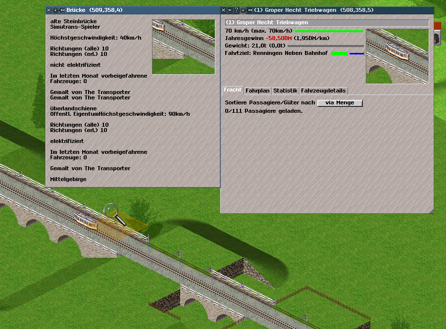This screenshot has width=446, height=329.
Task: Click the tram preview thumbnail in Triebwagen window
Action: tap(397, 56)
